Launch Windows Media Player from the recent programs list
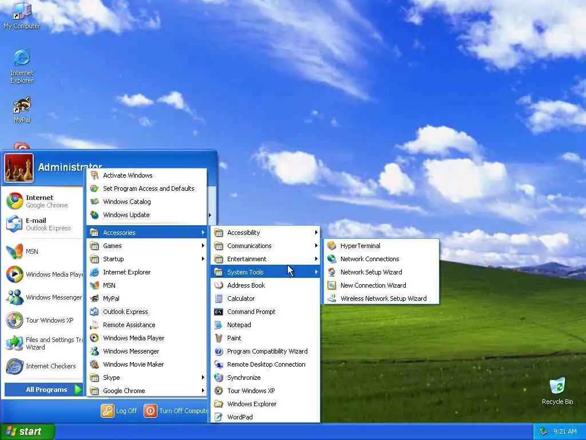 point(44,274)
